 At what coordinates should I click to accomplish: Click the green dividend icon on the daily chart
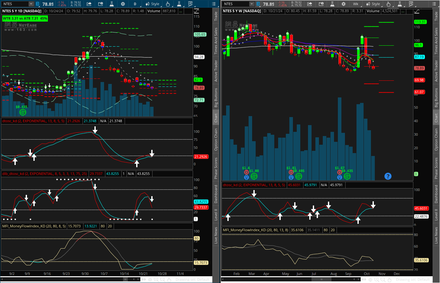pyautogui.click(x=22, y=112)
